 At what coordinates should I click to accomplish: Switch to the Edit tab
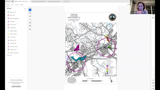pyautogui.click(x=12, y=4)
